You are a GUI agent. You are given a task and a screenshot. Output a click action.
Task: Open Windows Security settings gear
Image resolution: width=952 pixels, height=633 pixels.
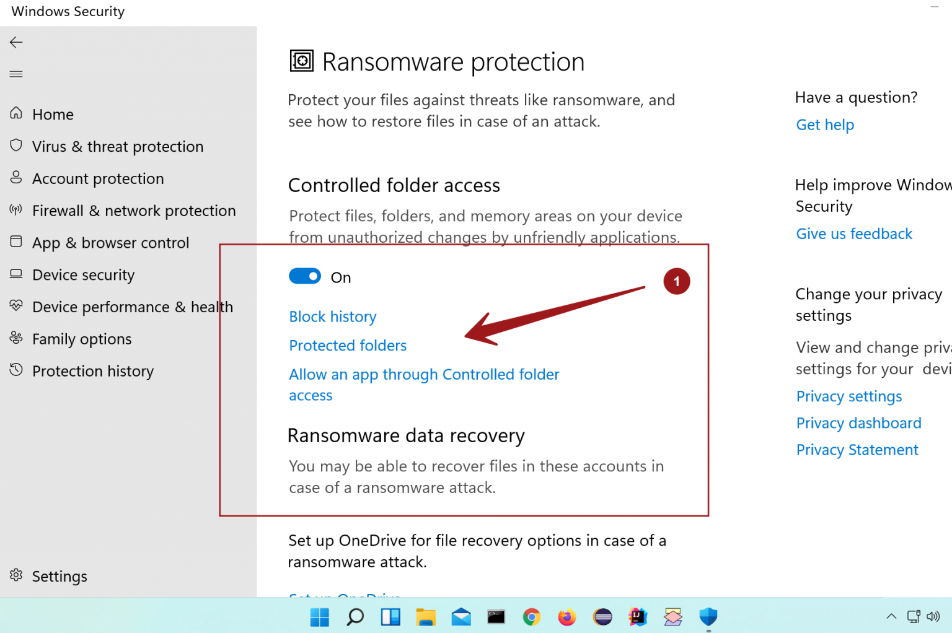click(59, 576)
